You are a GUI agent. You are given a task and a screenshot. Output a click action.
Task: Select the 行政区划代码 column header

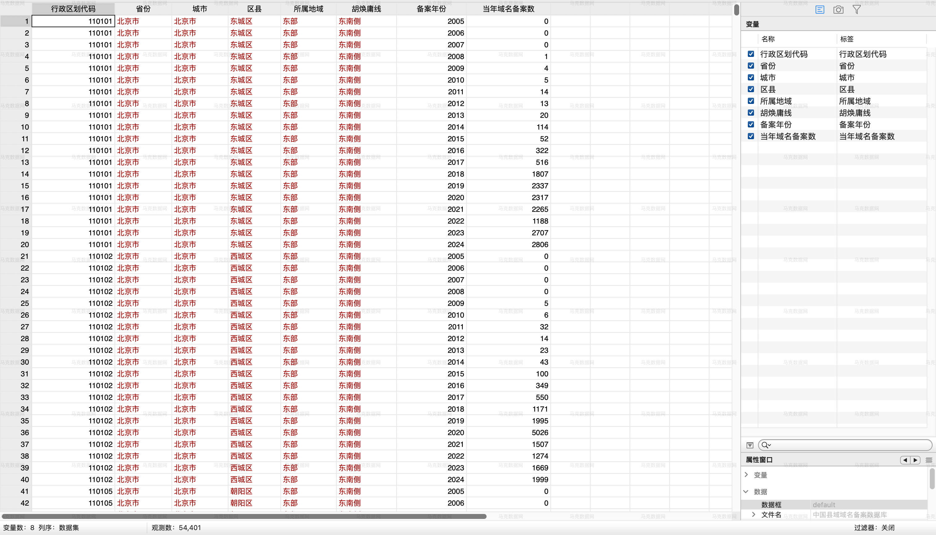73,9
